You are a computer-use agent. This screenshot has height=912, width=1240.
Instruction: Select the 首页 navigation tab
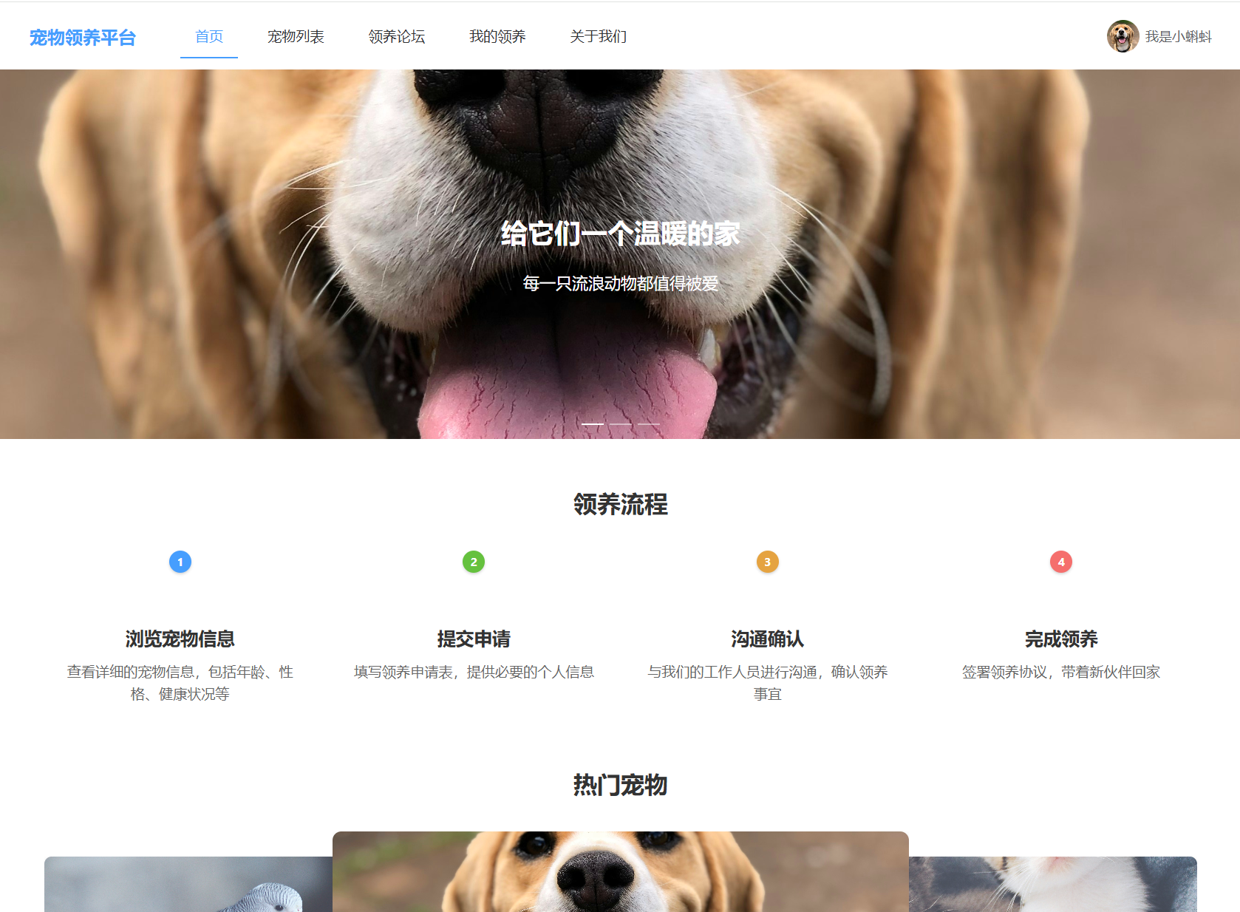pos(209,36)
